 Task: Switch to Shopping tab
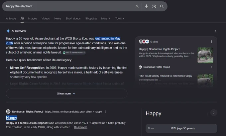click(x=91, y=19)
